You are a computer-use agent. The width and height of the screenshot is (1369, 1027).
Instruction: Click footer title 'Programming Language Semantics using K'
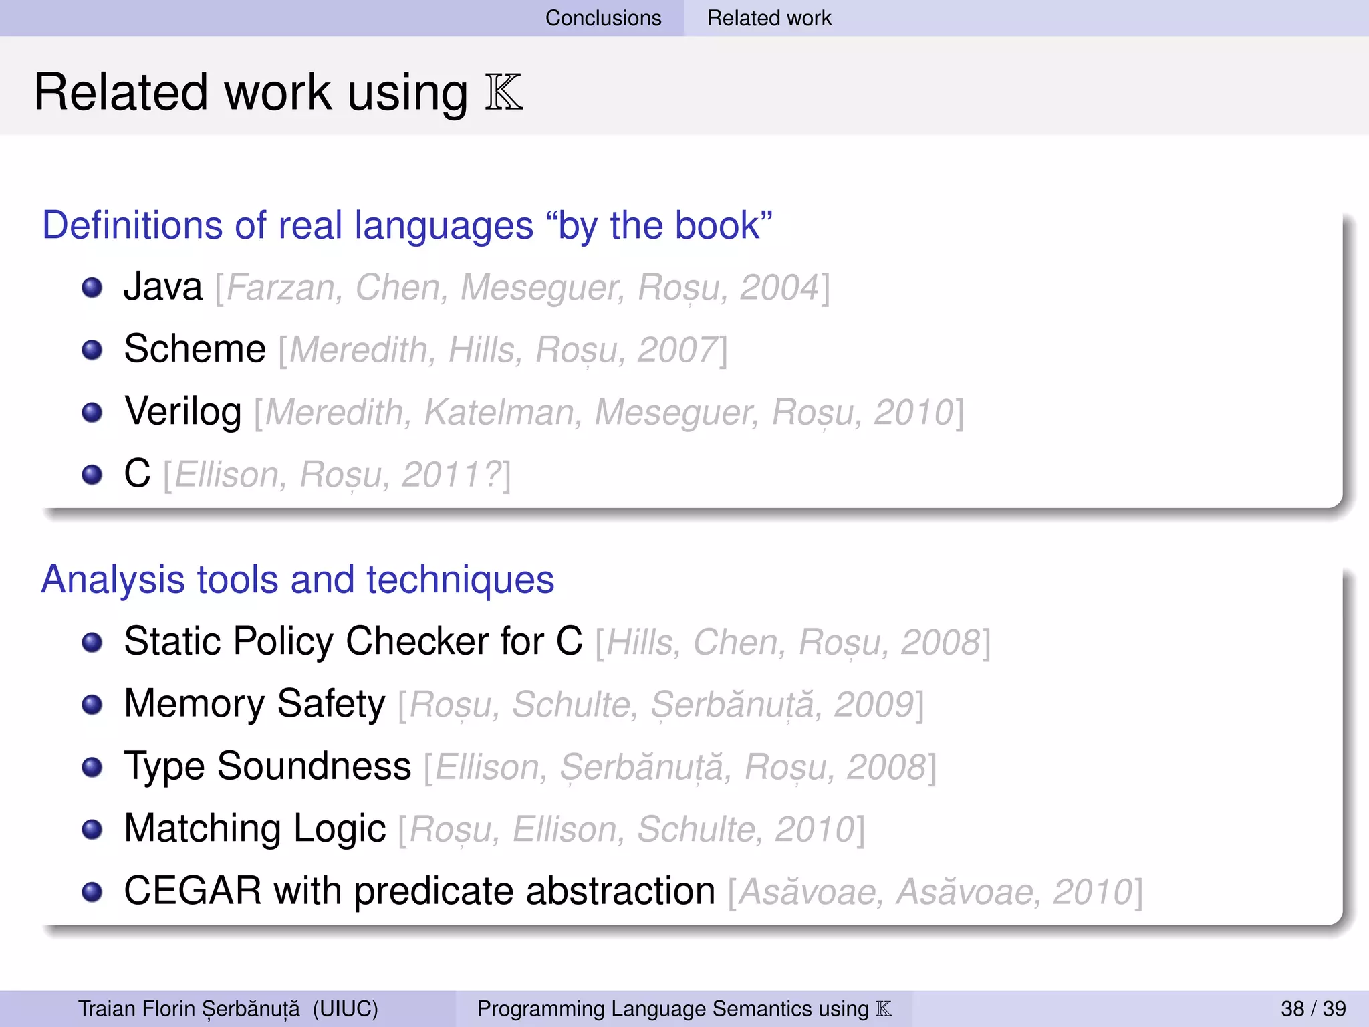point(684,1008)
